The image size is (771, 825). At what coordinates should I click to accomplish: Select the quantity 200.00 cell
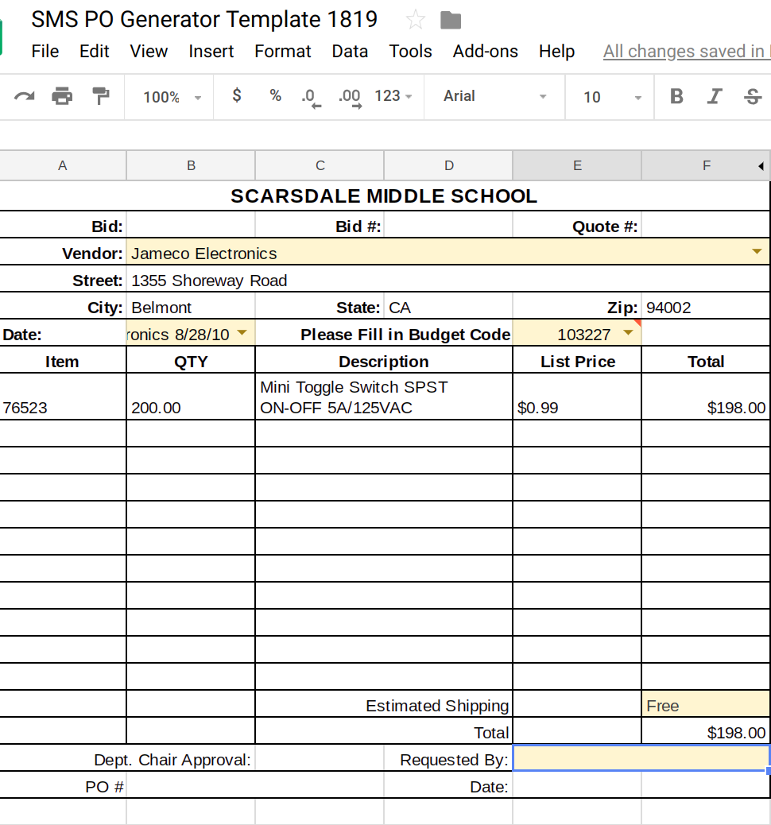(191, 397)
